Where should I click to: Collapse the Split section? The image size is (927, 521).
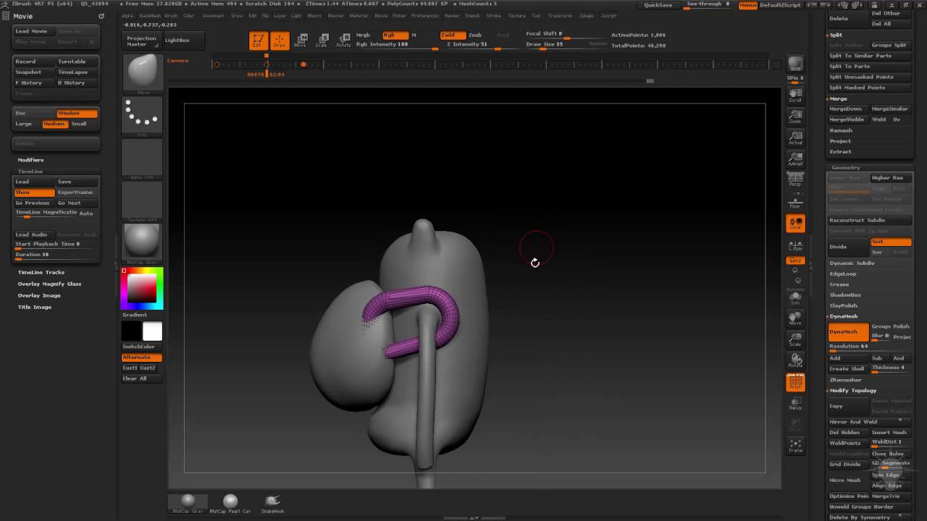coord(836,35)
